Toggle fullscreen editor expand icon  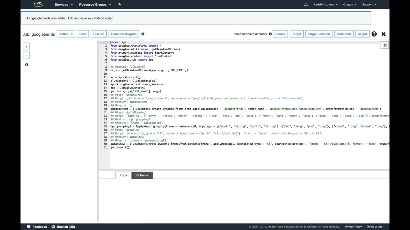pos(385,45)
